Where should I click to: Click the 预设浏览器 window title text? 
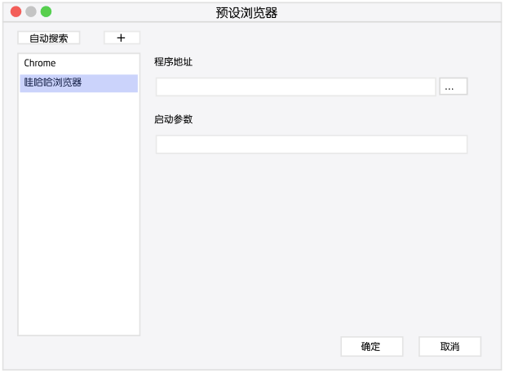point(246,12)
